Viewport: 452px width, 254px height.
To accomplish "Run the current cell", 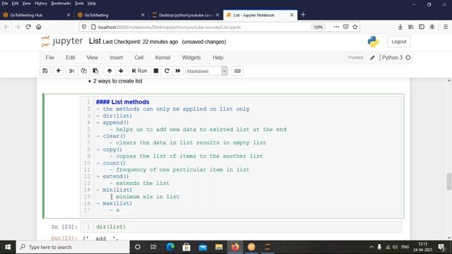I will click(x=140, y=71).
